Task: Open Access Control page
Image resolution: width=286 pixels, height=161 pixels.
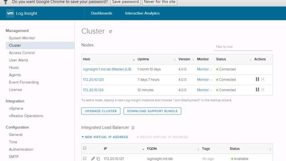Action: (x=22, y=53)
